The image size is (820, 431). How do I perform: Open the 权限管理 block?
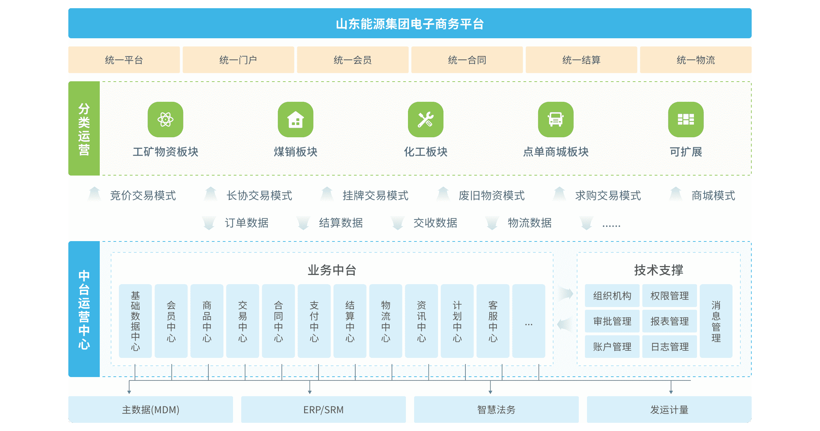(669, 296)
